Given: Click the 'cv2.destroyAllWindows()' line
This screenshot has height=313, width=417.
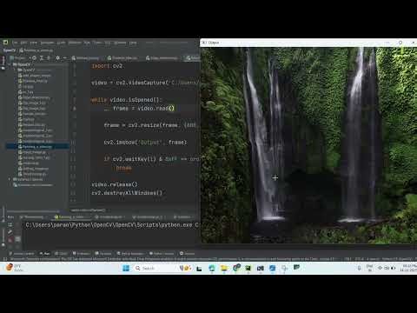Looking at the screenshot, I should 127,193.
